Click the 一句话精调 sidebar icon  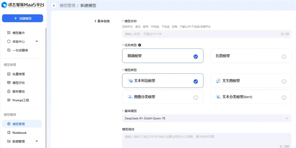tap(9, 50)
